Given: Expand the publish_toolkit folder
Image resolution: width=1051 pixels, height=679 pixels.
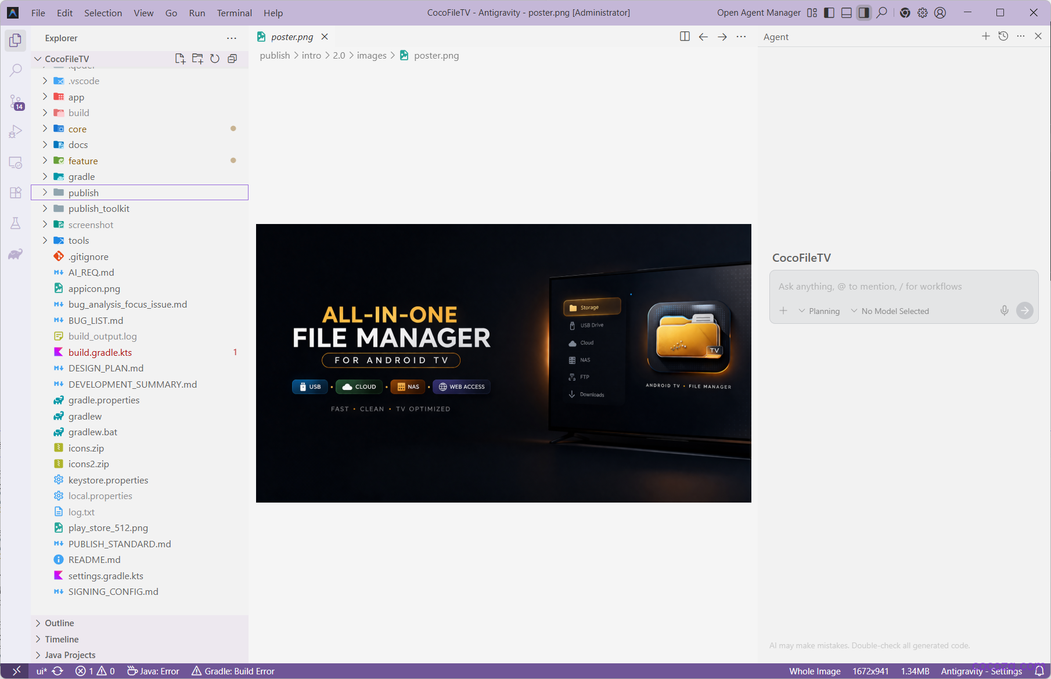Looking at the screenshot, I should pyautogui.click(x=139, y=208).
